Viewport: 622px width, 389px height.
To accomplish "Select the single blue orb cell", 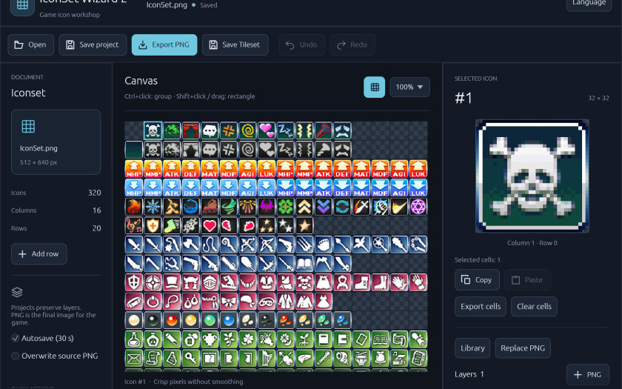I will coord(229,321).
